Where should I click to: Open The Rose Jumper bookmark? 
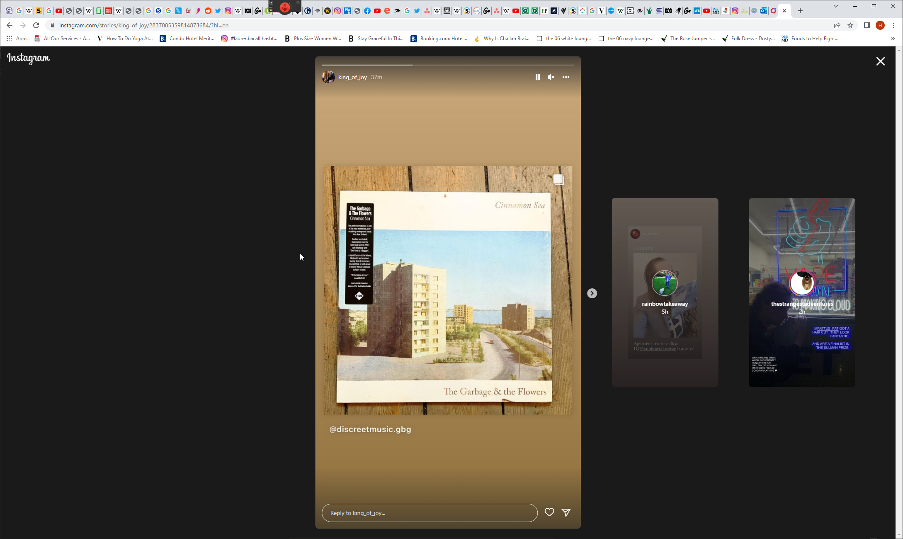pos(688,39)
